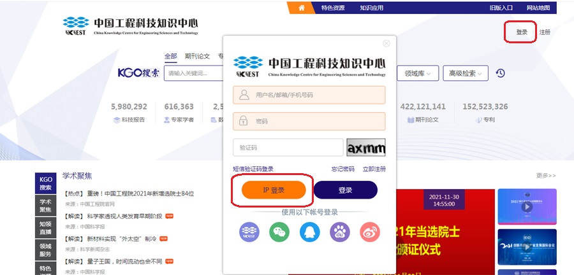
Task: Open article 中国工程院2021年新增选院士84位
Action: pos(140,194)
